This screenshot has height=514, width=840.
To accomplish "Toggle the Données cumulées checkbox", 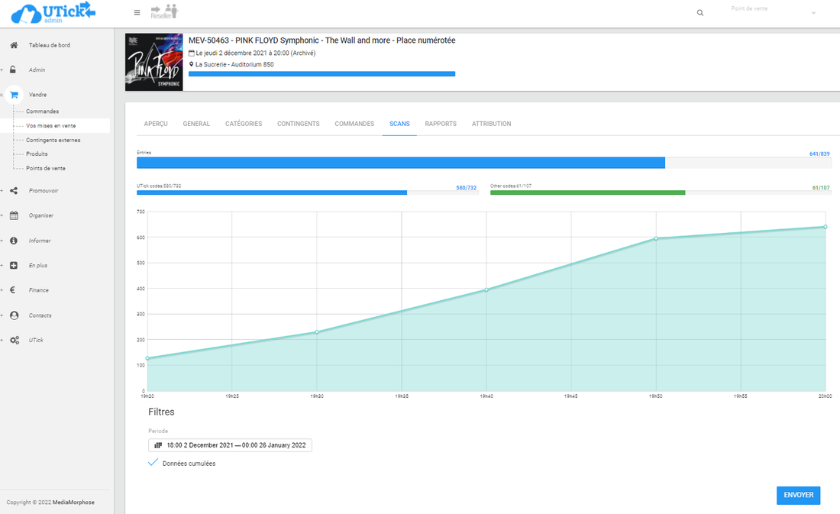I will [153, 463].
